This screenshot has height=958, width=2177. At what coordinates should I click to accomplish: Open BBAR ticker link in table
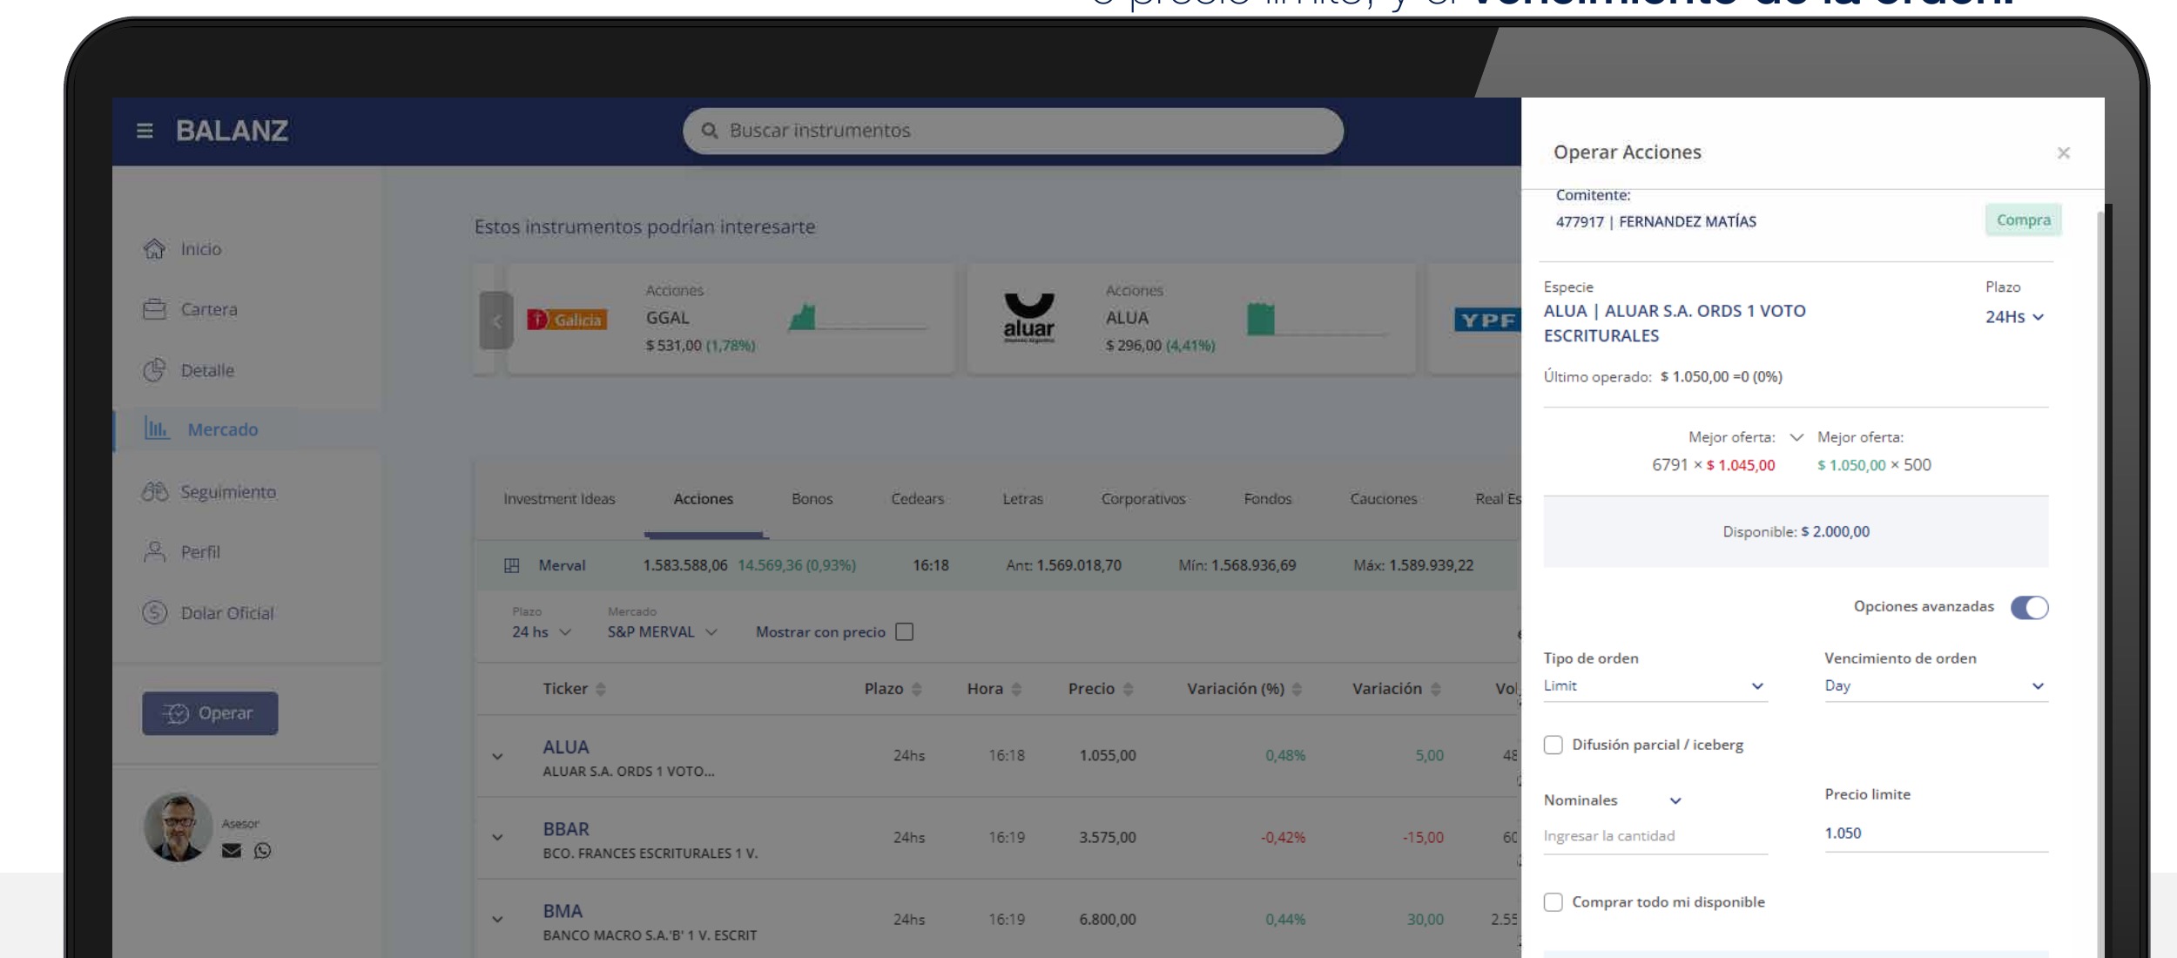pos(566,829)
